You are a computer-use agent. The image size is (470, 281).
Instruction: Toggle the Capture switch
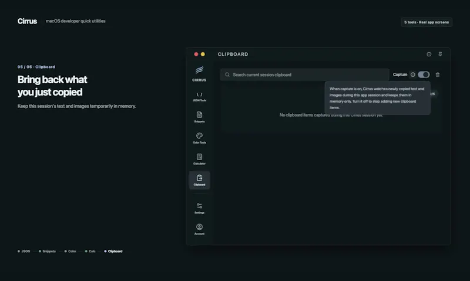424,75
